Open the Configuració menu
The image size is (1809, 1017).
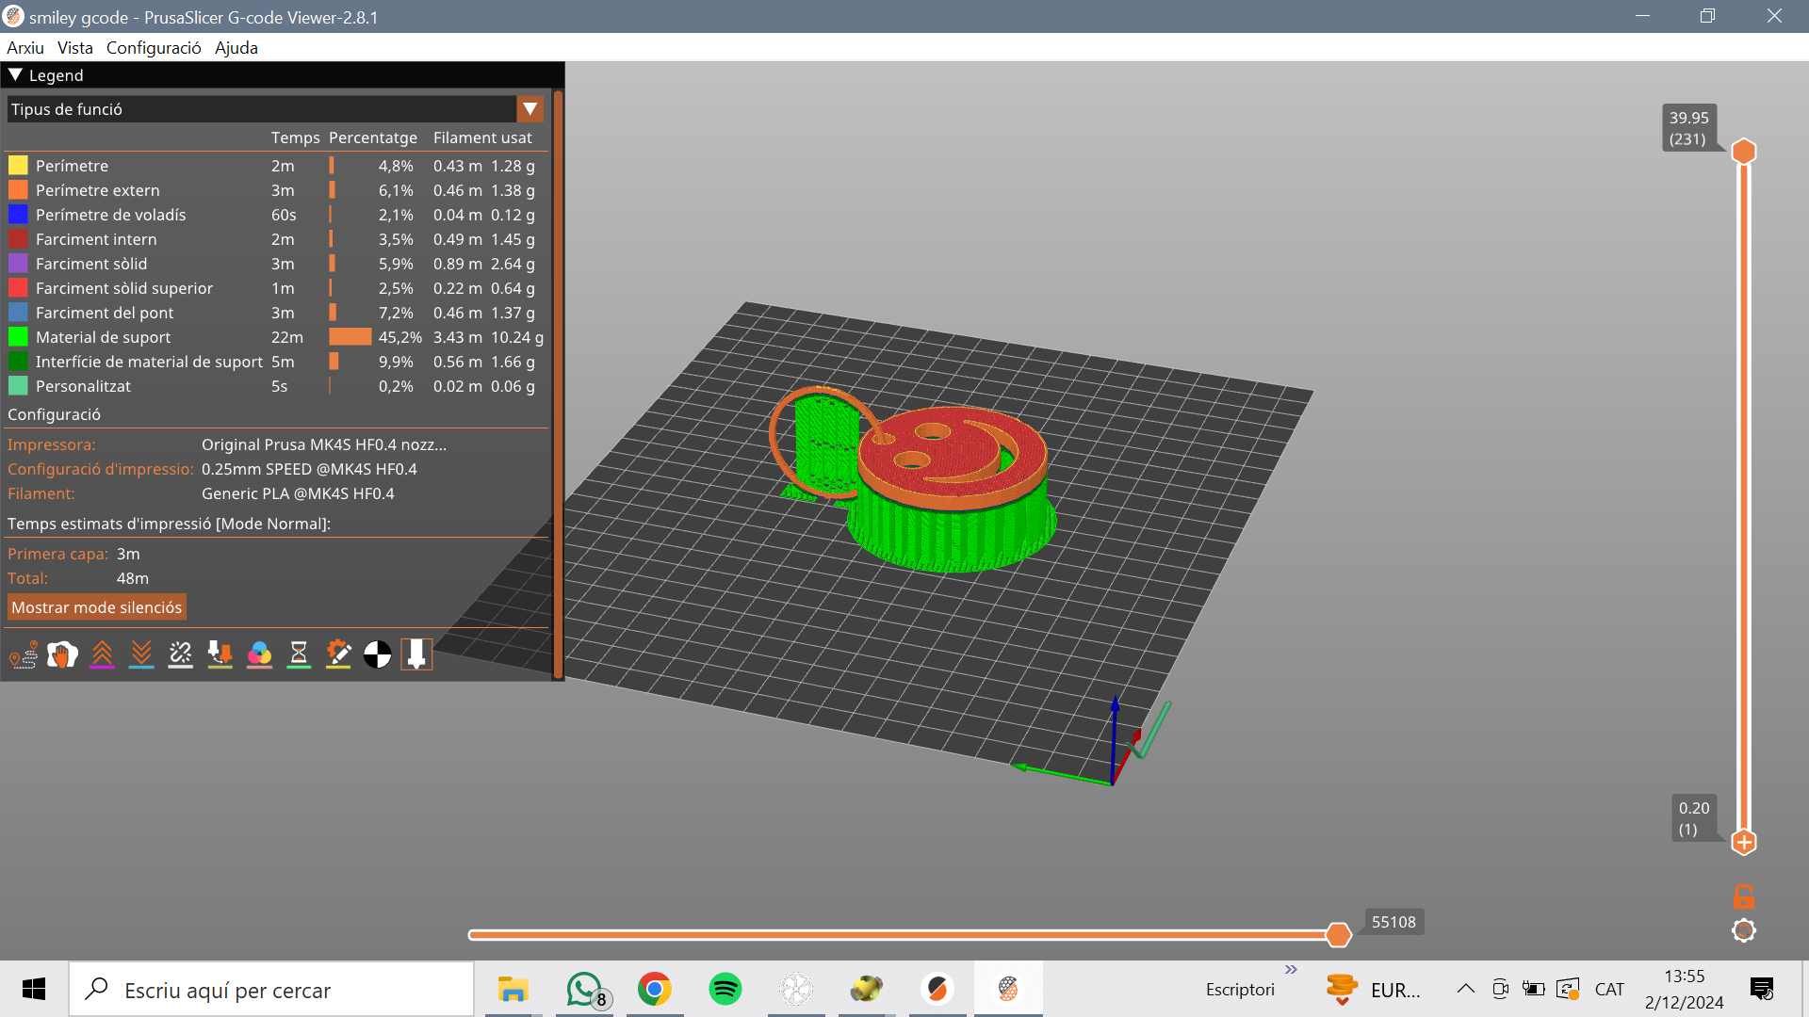(154, 48)
